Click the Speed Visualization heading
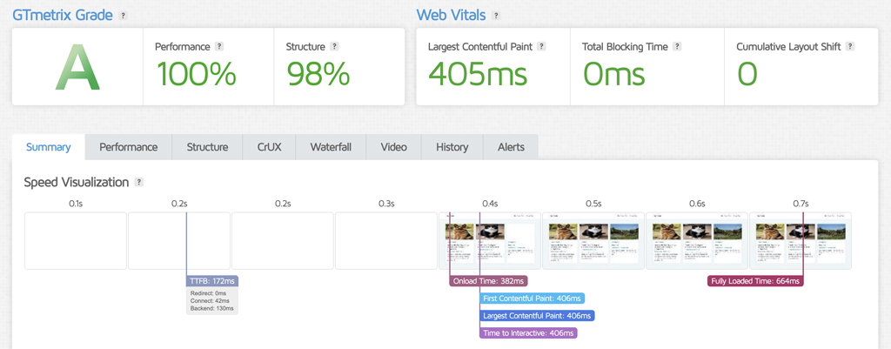This screenshot has width=891, height=349. coord(77,183)
